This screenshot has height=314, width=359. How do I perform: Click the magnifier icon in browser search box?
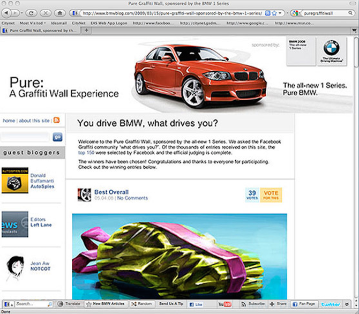pos(350,13)
